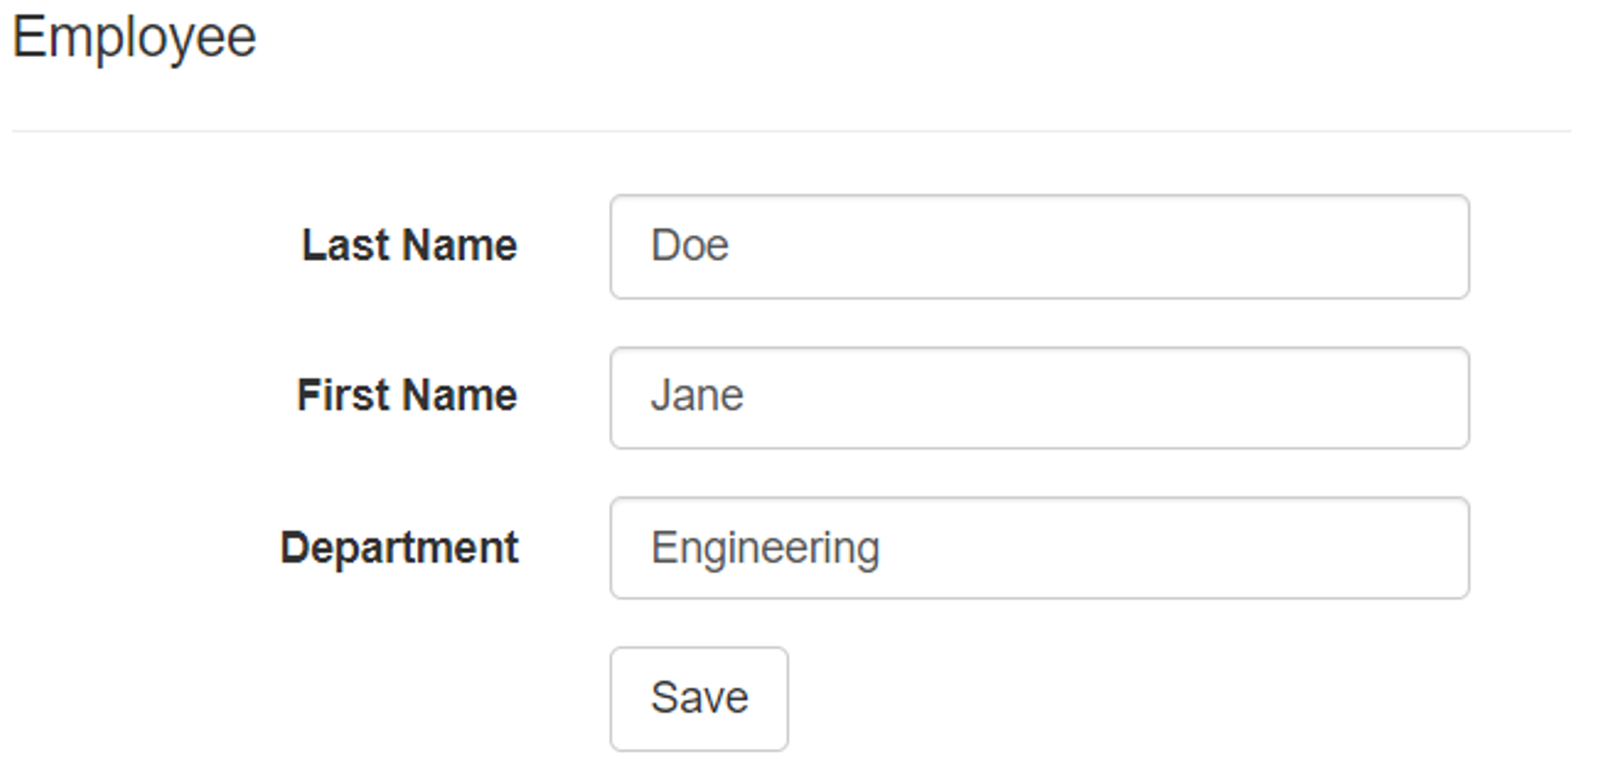Click the horizontal divider below Employee heading
The image size is (1598, 772).
[x=791, y=131]
